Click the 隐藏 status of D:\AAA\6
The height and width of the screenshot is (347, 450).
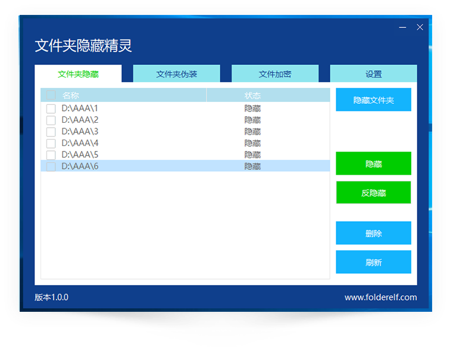point(252,166)
